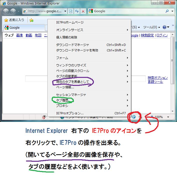Expand the address bar URL dropdown arrow

(x=65, y=11)
